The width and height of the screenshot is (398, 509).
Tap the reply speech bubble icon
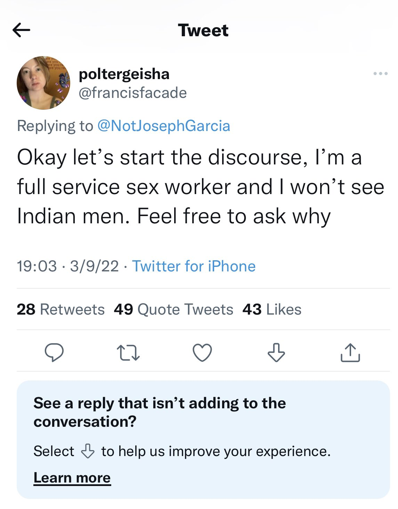point(54,352)
